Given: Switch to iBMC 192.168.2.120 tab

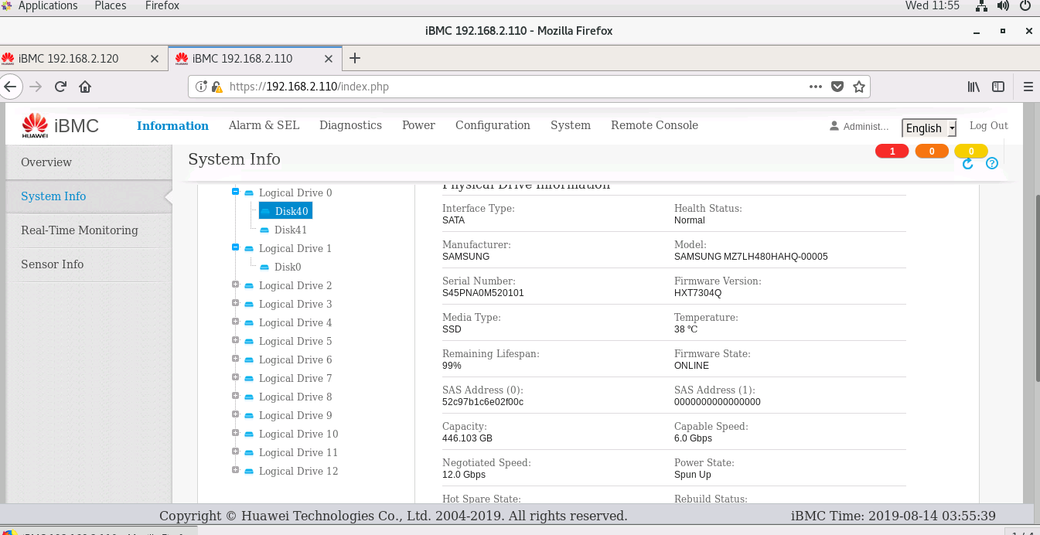Looking at the screenshot, I should coord(83,58).
